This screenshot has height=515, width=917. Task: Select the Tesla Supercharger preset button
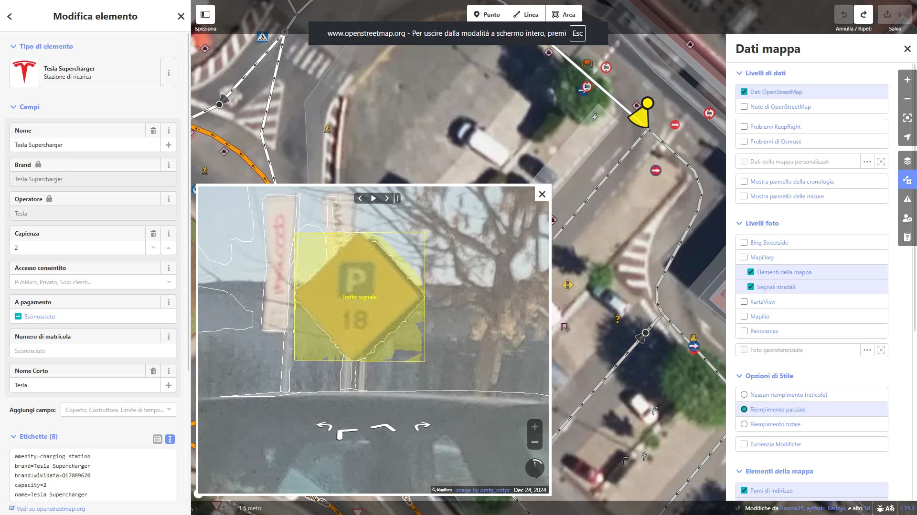point(85,73)
